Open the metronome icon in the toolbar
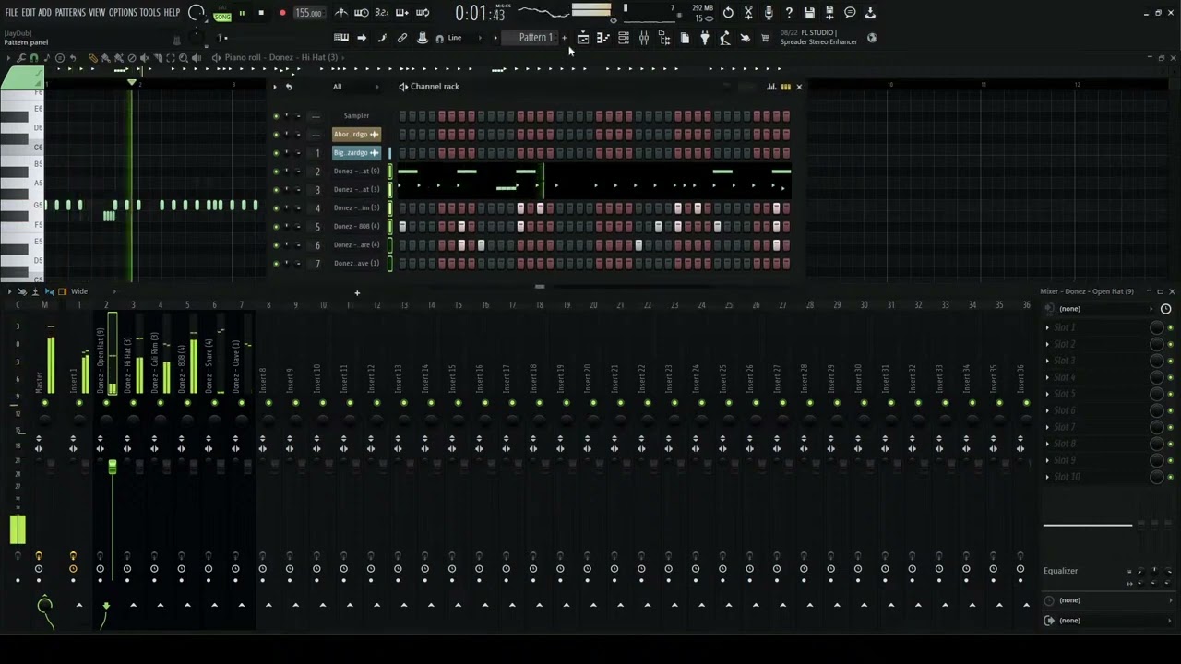The width and height of the screenshot is (1181, 664). (341, 13)
